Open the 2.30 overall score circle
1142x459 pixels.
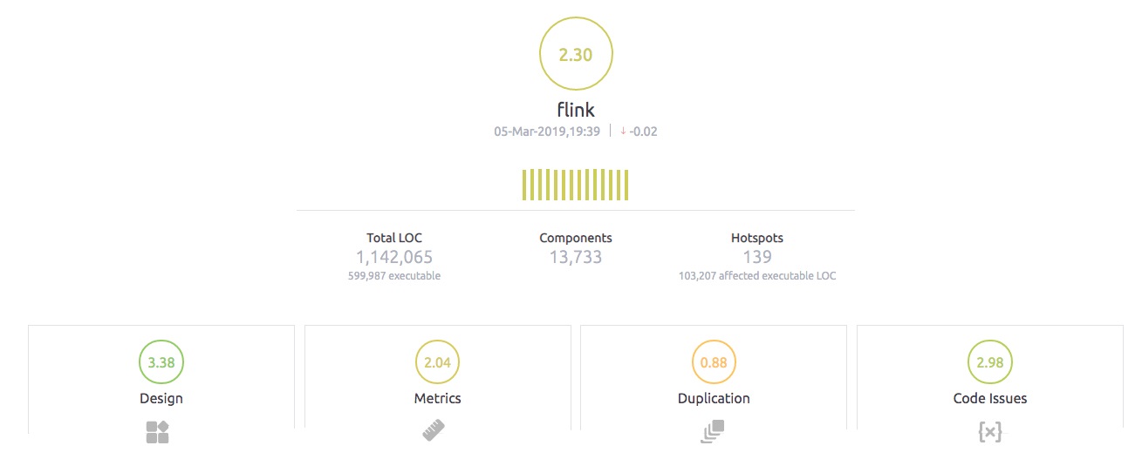click(576, 55)
